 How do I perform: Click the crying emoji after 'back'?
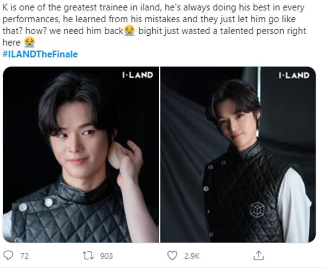(129, 31)
